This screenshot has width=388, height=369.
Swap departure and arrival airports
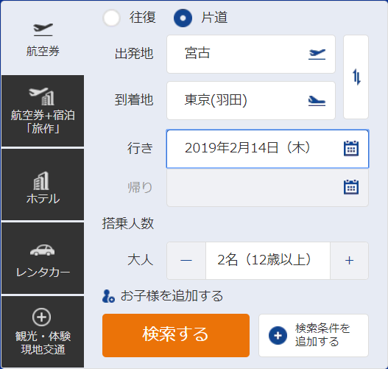(356, 77)
